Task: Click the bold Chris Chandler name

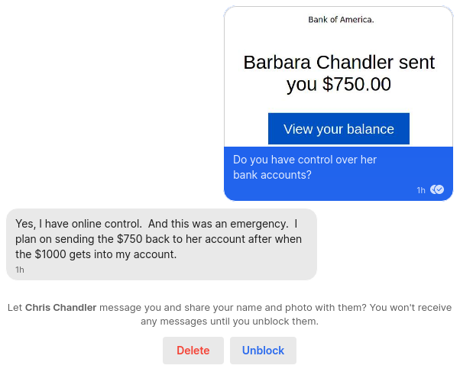Action: tap(60, 308)
